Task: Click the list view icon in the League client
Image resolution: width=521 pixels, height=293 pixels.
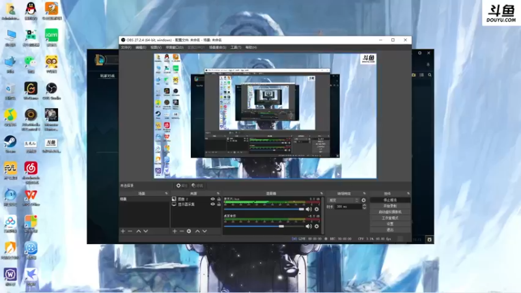Action: coord(421,75)
